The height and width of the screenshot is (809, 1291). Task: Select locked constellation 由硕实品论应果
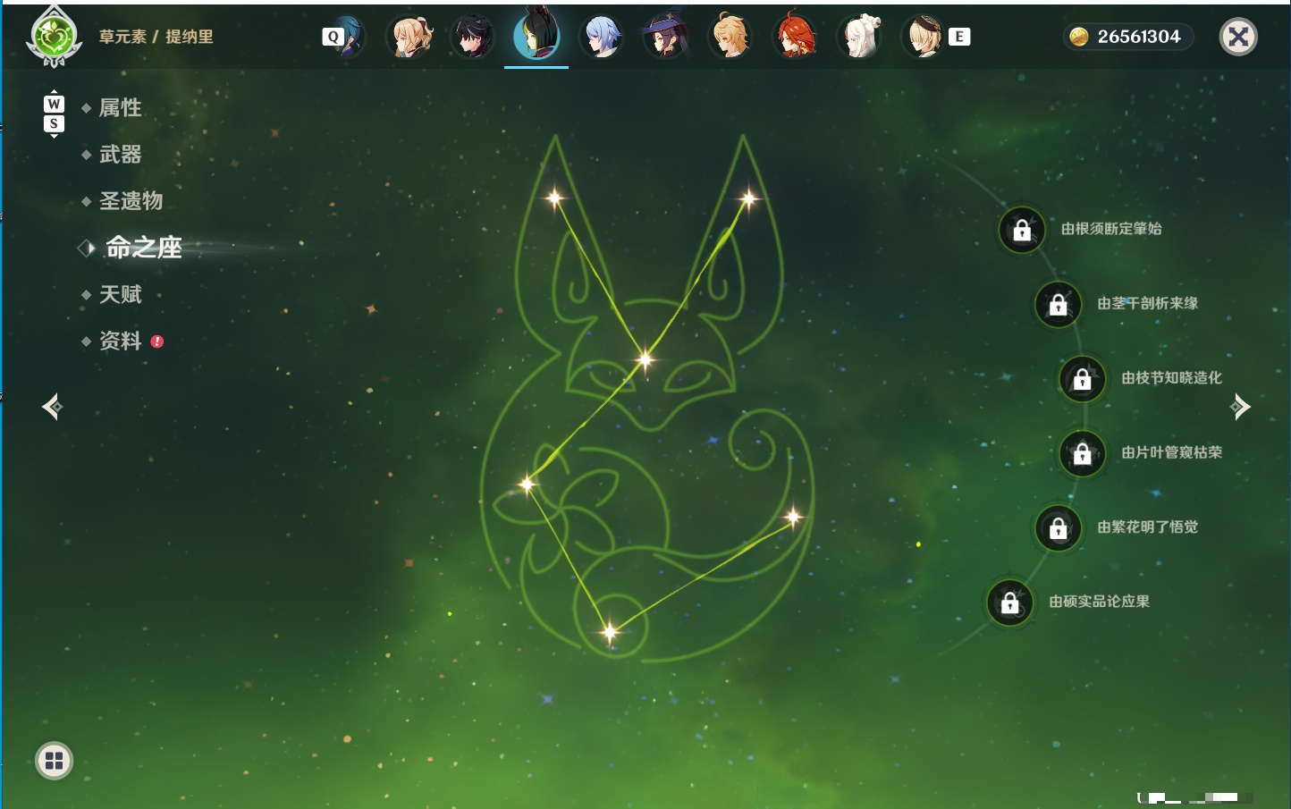pos(1010,603)
